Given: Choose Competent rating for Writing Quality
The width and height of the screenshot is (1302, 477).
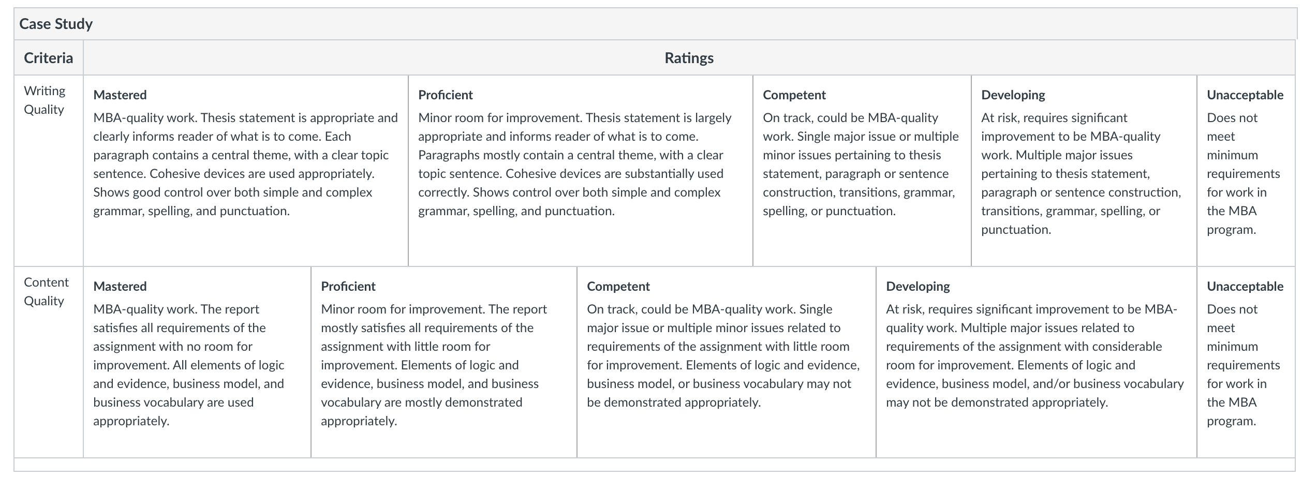Looking at the screenshot, I should (862, 171).
